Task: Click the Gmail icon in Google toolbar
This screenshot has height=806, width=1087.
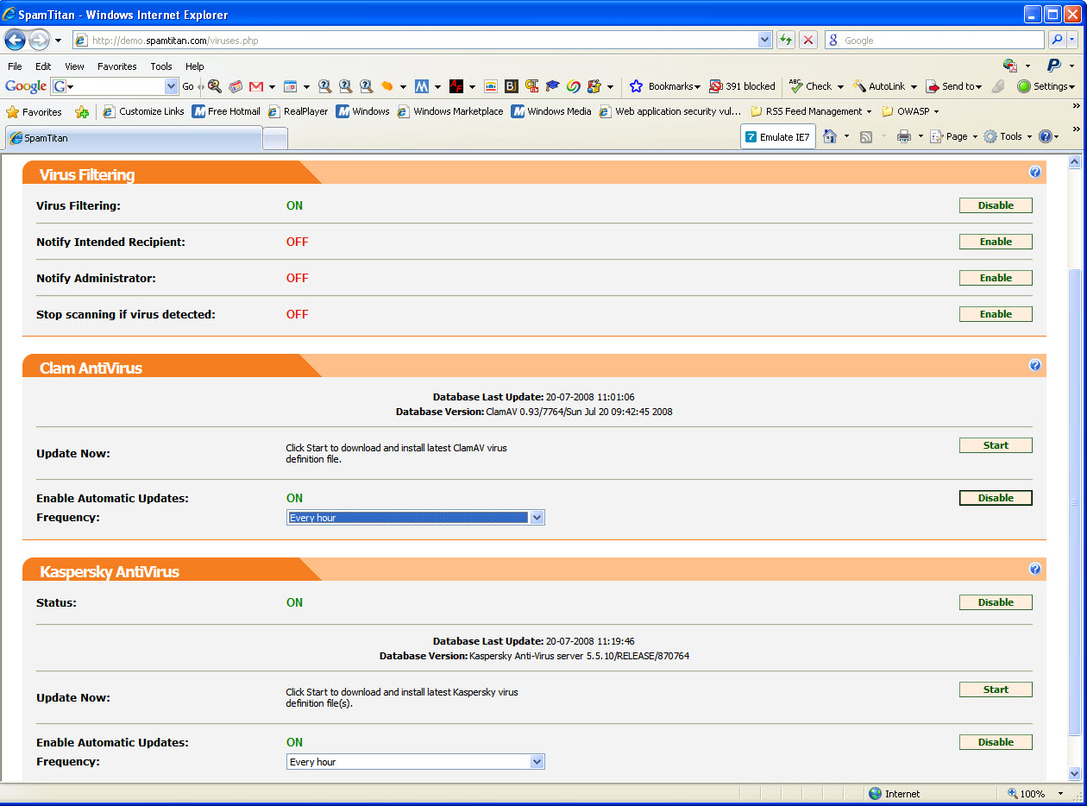Action: pyautogui.click(x=256, y=86)
